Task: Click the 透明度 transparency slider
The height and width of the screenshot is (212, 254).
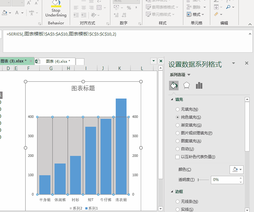Action: pyautogui.click(x=204, y=180)
